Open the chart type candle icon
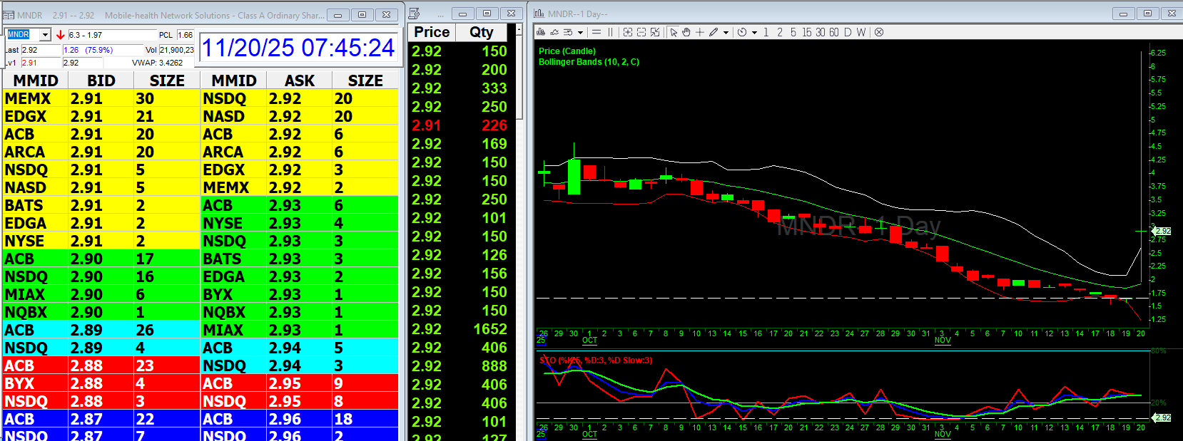Screen dimensions: 1183x441 coord(541,32)
